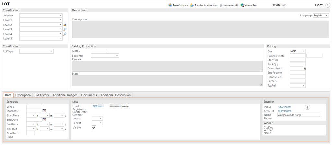Click the View online globe icon
This screenshot has height=145, width=332.
[x=242, y=5]
